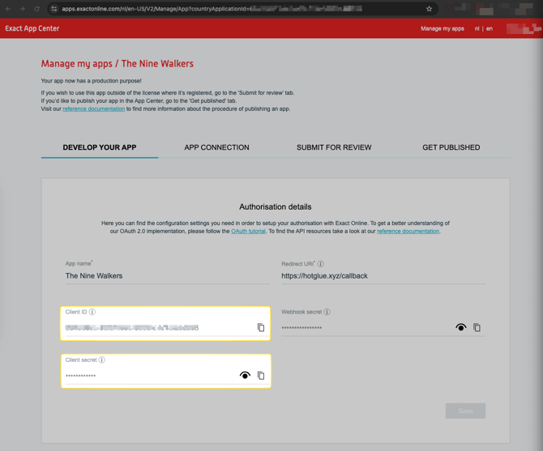Go to the Get Published tab
The width and height of the screenshot is (543, 451).
(451, 147)
